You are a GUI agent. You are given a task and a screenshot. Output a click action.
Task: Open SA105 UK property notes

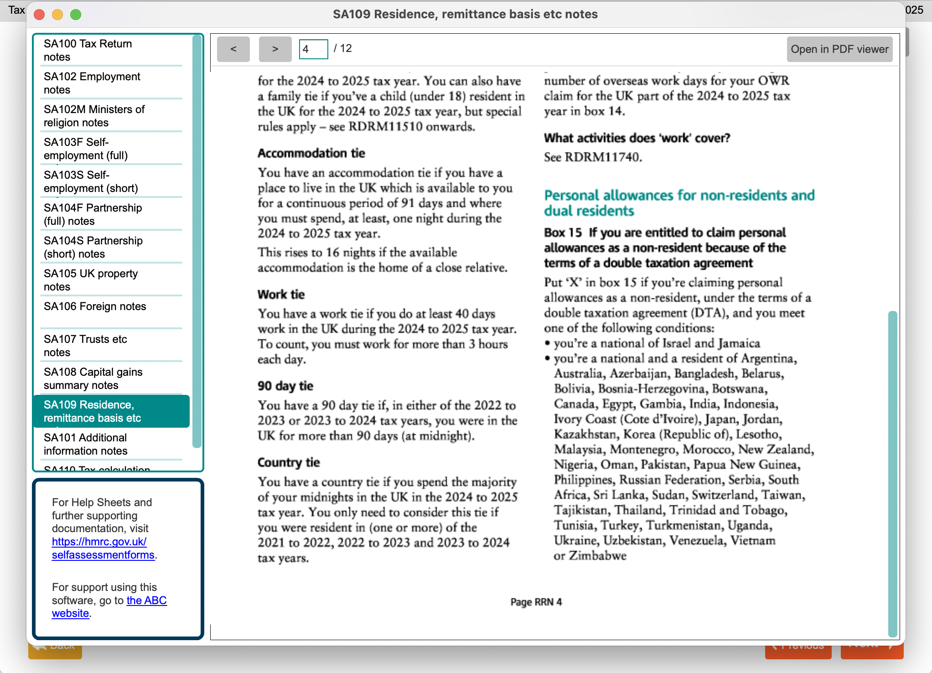[x=112, y=280]
